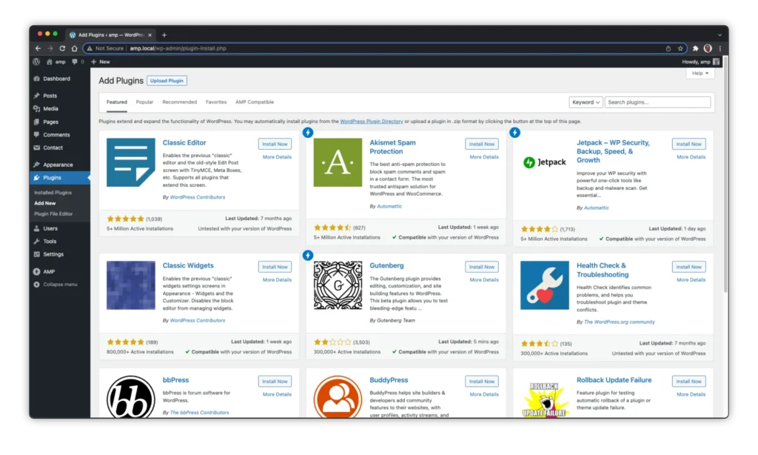The image size is (758, 455).
Task: Click AMP compatible badge on Jetpack card
Action: point(515,133)
